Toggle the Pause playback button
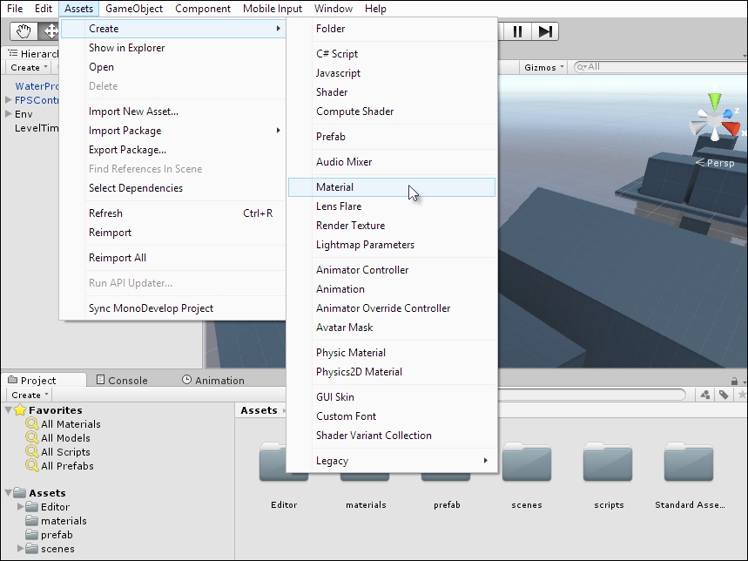Viewport: 748px width, 561px height. click(517, 30)
